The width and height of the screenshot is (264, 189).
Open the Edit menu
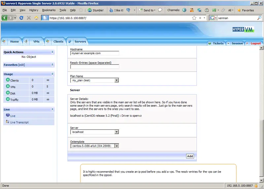13,10
